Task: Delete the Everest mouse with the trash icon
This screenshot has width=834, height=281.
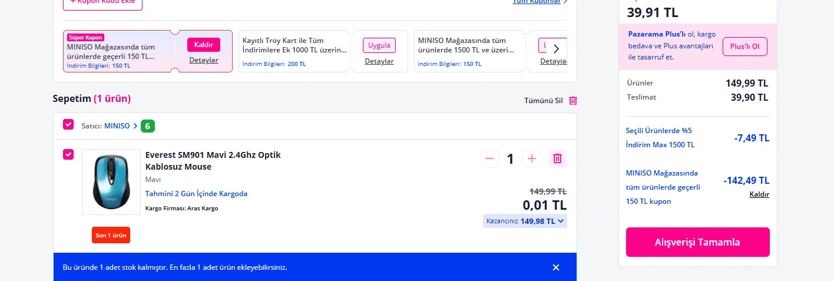Action: pos(558,158)
